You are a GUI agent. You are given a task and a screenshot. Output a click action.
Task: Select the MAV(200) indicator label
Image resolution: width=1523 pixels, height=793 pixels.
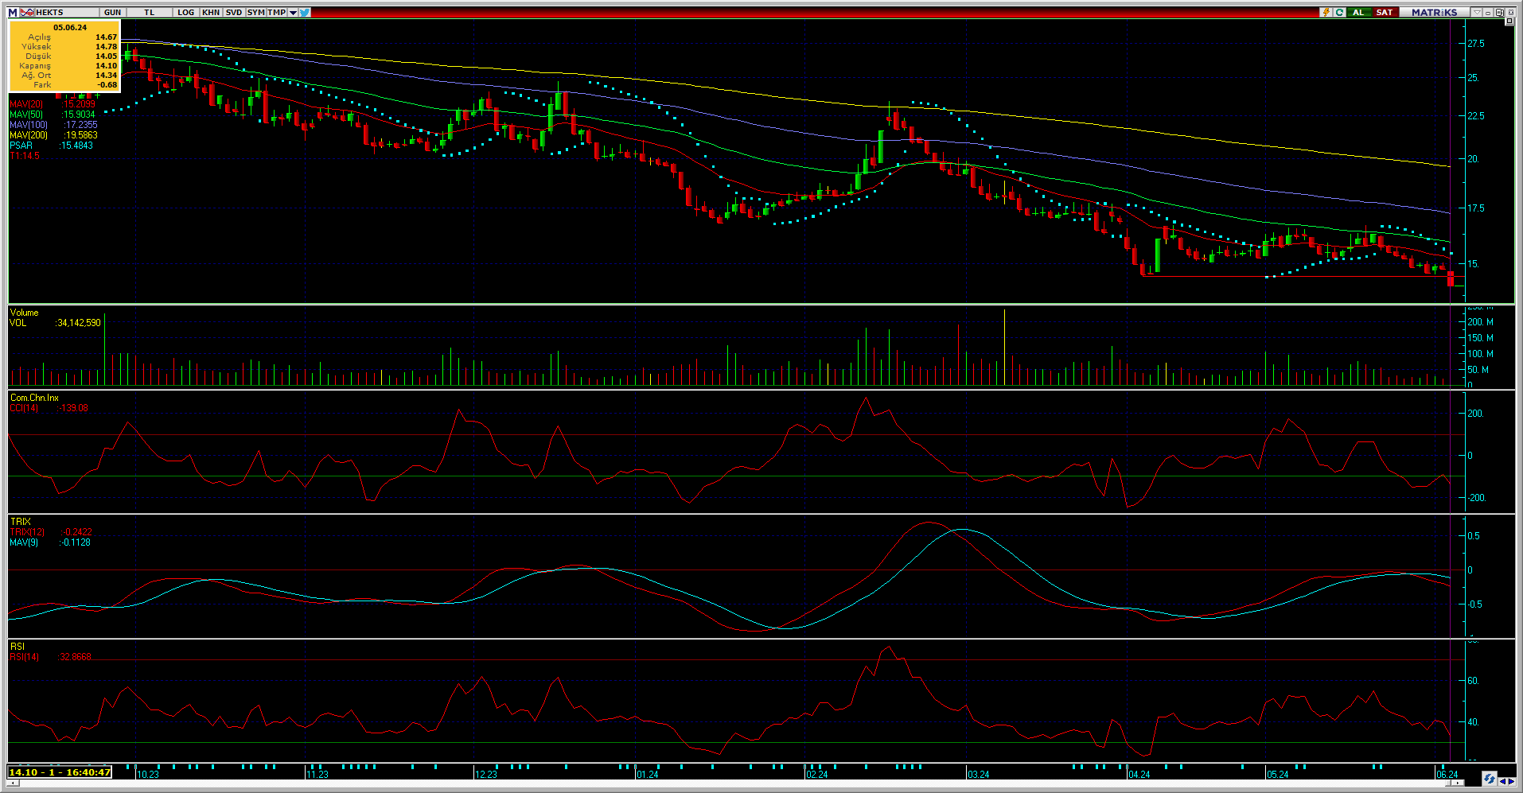29,135
